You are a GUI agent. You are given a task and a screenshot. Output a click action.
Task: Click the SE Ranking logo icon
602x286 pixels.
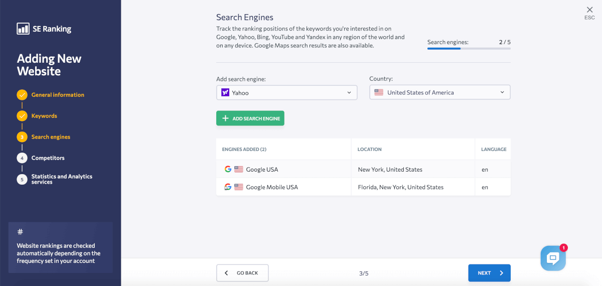point(23,29)
